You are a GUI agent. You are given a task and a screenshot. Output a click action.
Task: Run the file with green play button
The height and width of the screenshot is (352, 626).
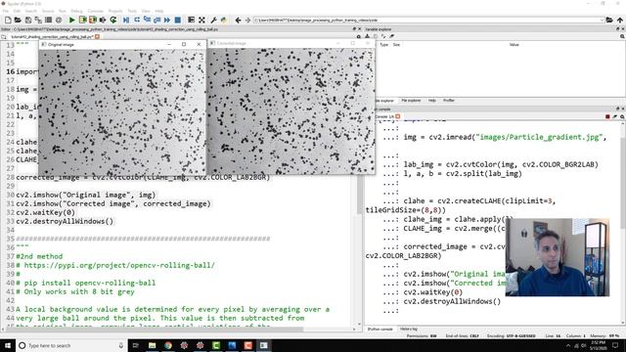[x=72, y=20]
